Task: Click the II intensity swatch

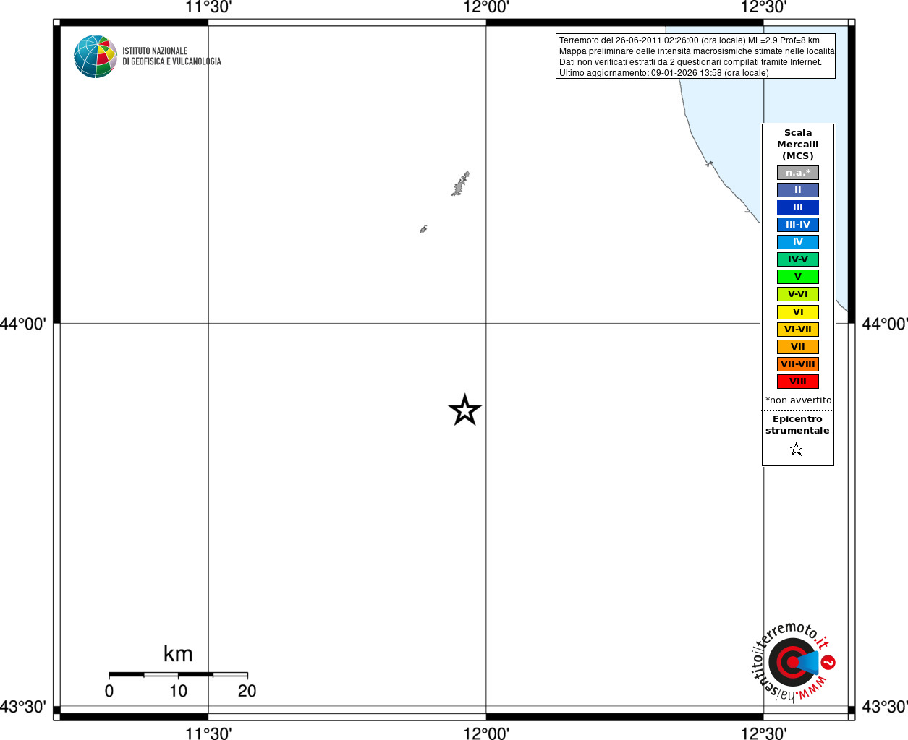Action: point(798,190)
